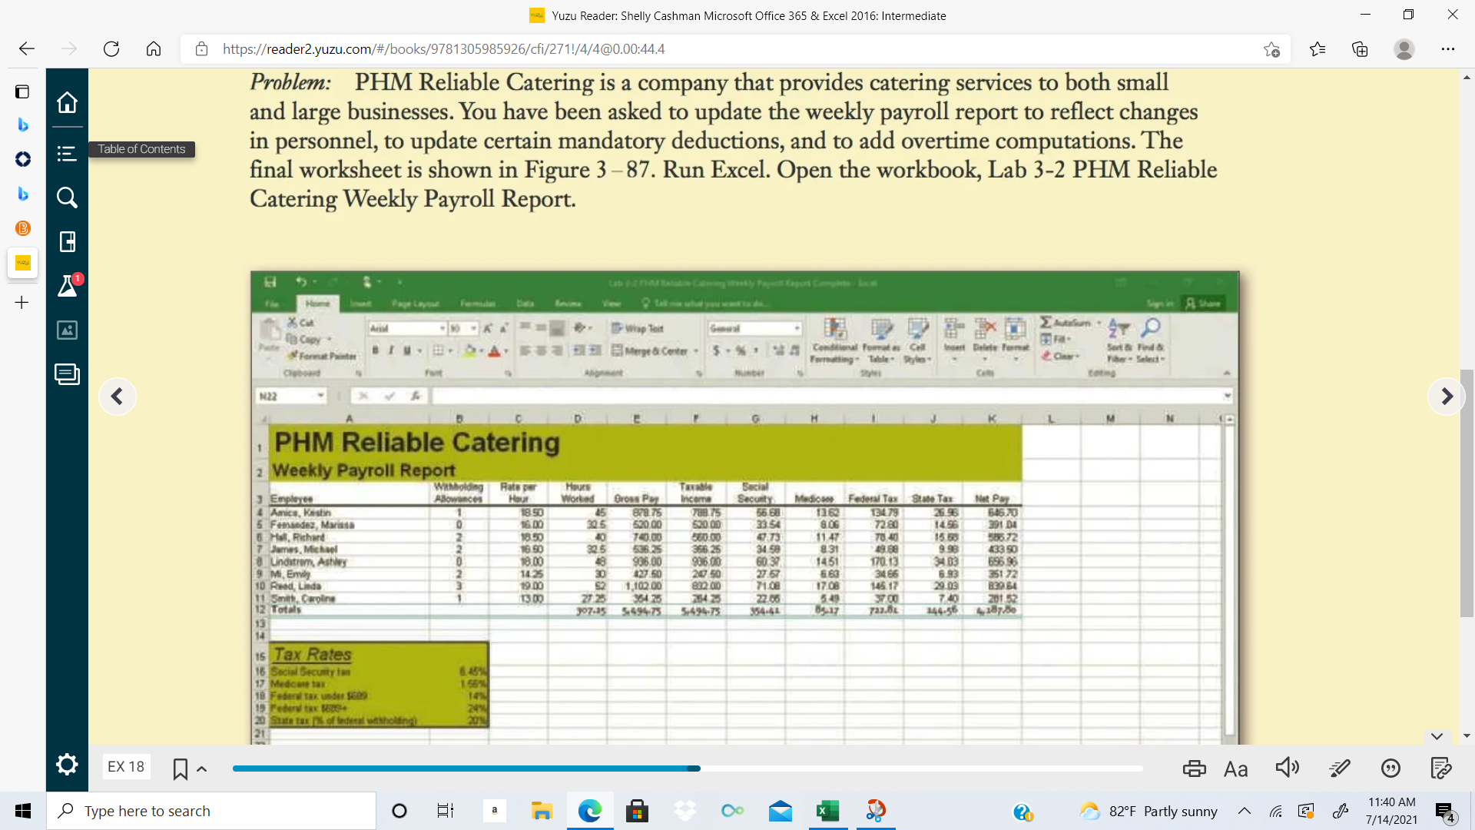Switch to the orange B icon tab

(x=23, y=228)
